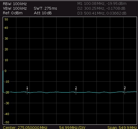Select the D2 300.25 MHz delta readout
Screen dimensions: 138x129
coord(101,8)
